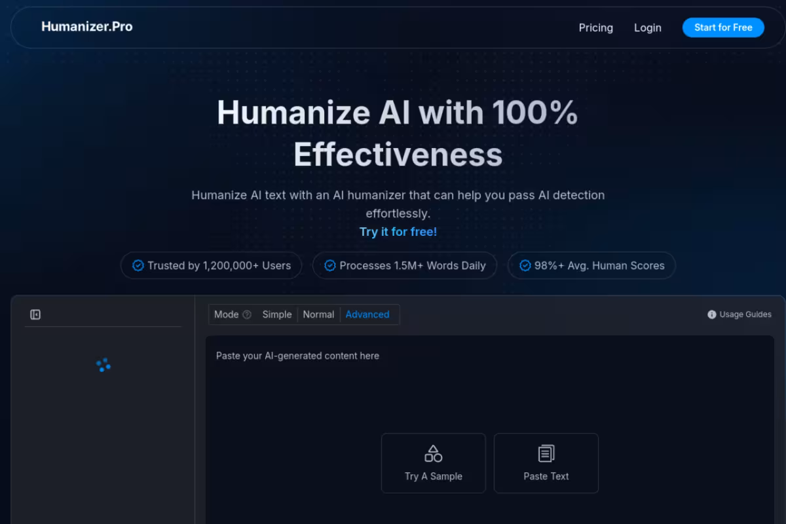Select the Simple mode tab
Viewport: 786px width, 524px height.
pyautogui.click(x=277, y=314)
